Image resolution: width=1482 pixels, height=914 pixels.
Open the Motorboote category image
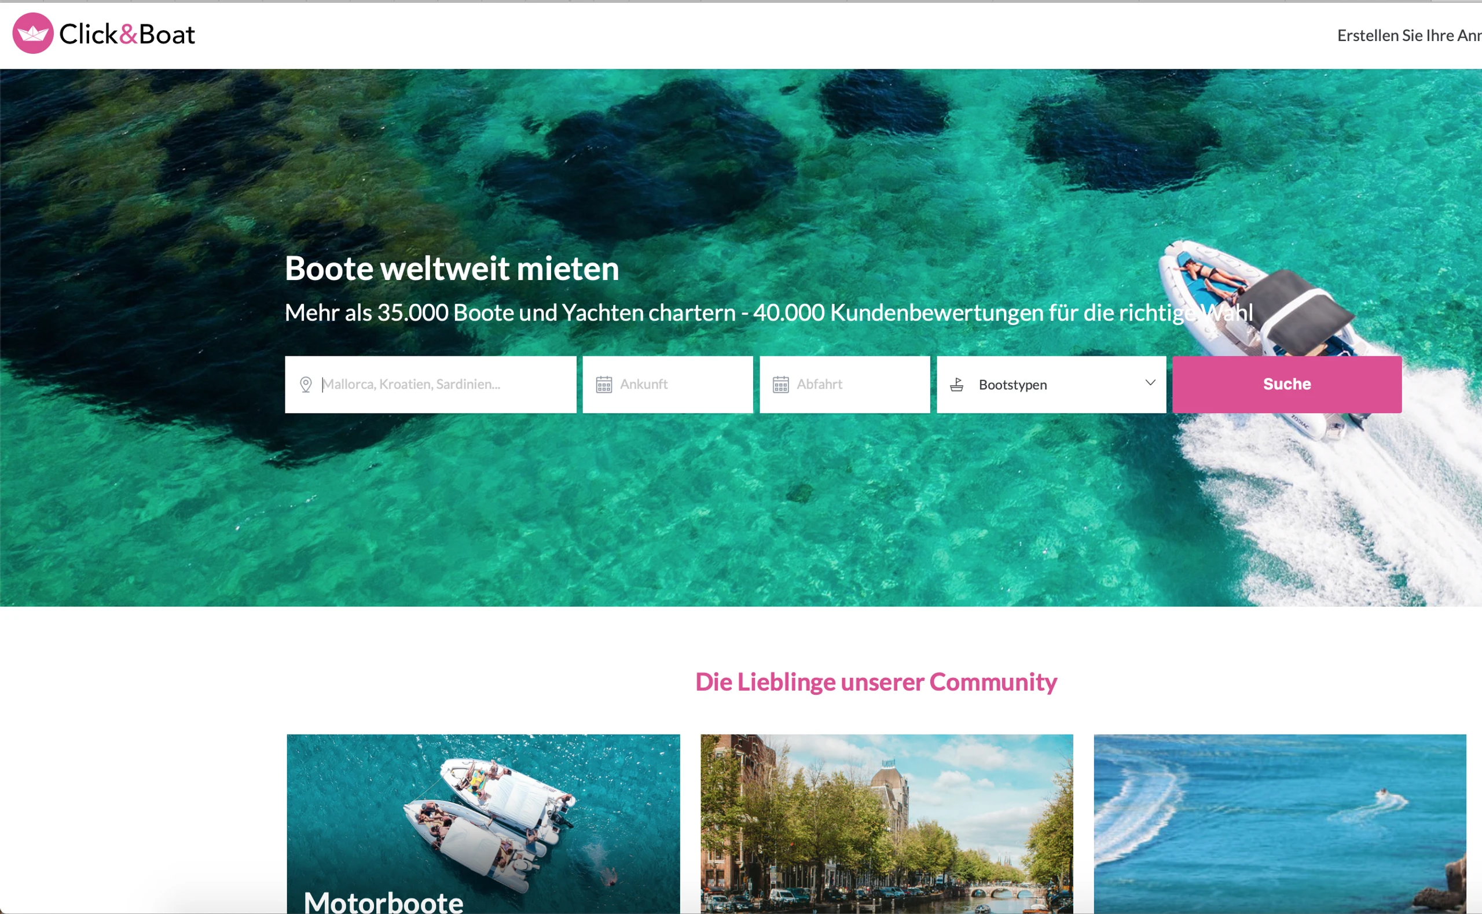[x=483, y=823]
